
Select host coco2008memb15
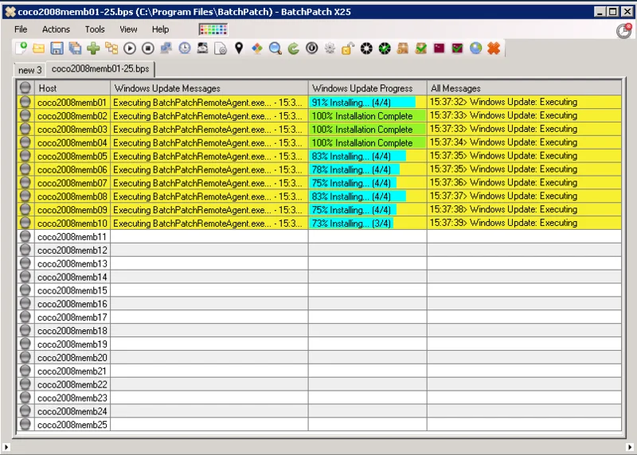(72, 290)
